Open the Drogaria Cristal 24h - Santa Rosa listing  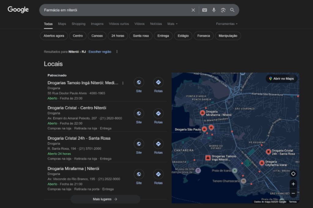pos(79,138)
